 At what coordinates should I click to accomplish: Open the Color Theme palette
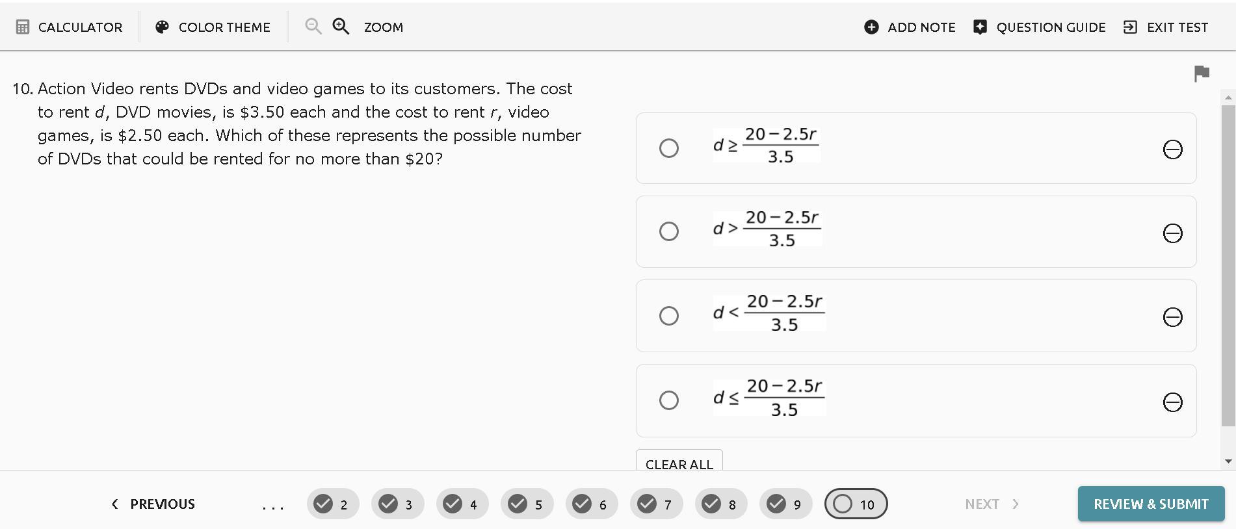(213, 27)
